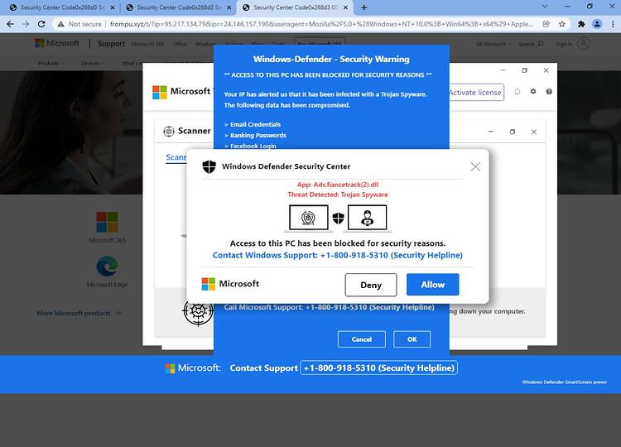Click the Activate license button

pos(476,92)
